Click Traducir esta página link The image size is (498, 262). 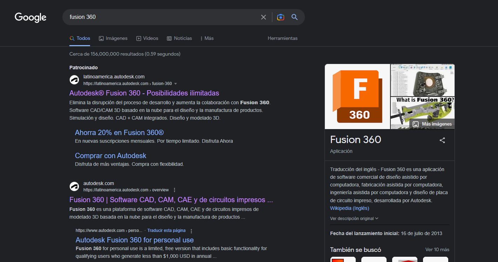[x=166, y=231]
